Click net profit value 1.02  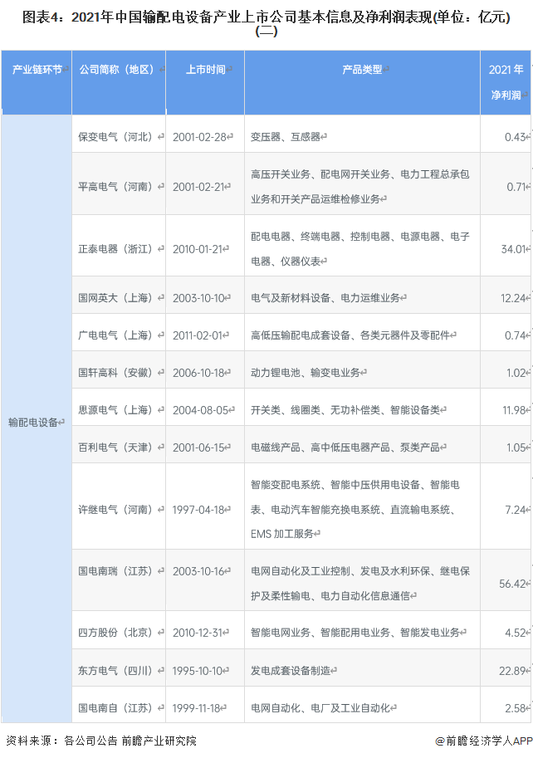[x=516, y=374]
